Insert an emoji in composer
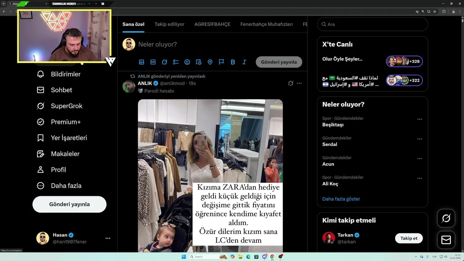This screenshot has width=464, height=261. (187, 62)
